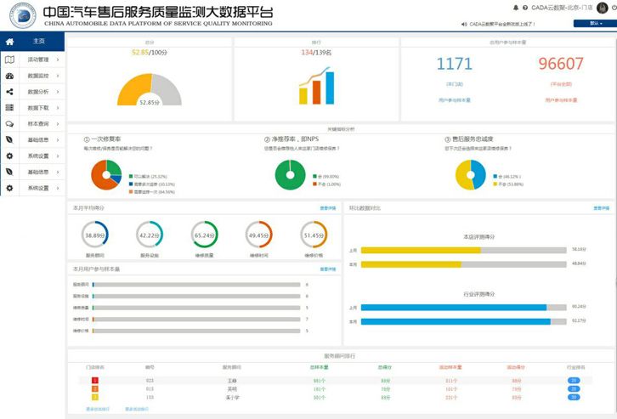Click the gear icon in the bottom-most sidebar row
The width and height of the screenshot is (617, 419).
pos(10,188)
